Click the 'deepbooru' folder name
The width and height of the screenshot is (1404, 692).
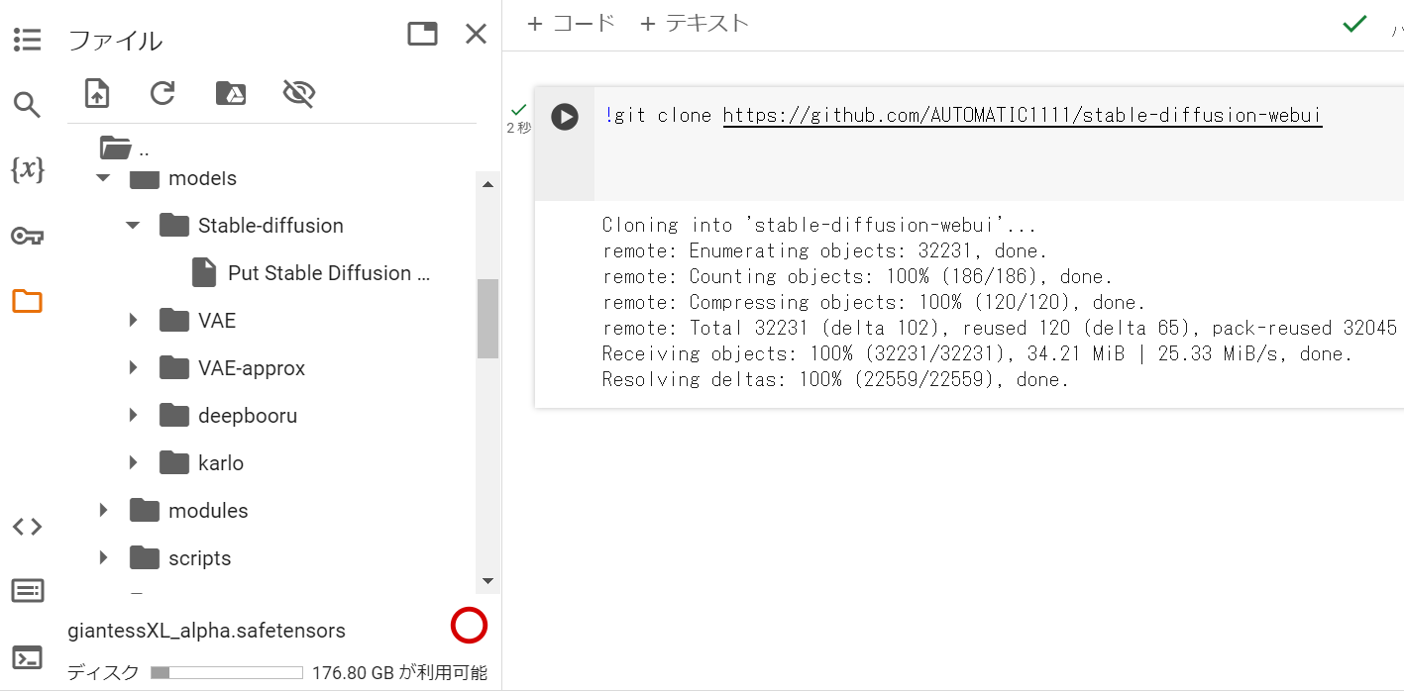(x=248, y=416)
